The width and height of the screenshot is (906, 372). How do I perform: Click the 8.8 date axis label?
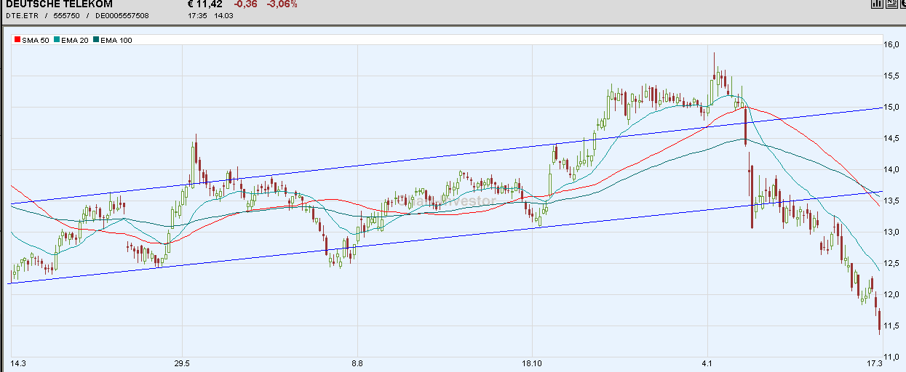[357, 363]
